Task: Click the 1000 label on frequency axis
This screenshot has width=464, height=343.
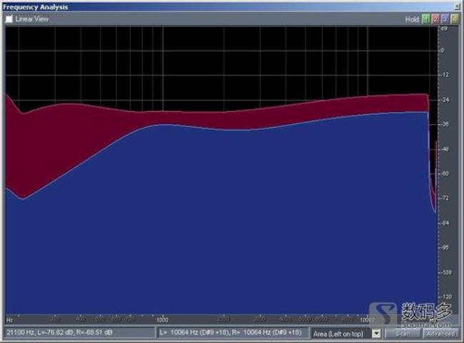Action: 163,320
